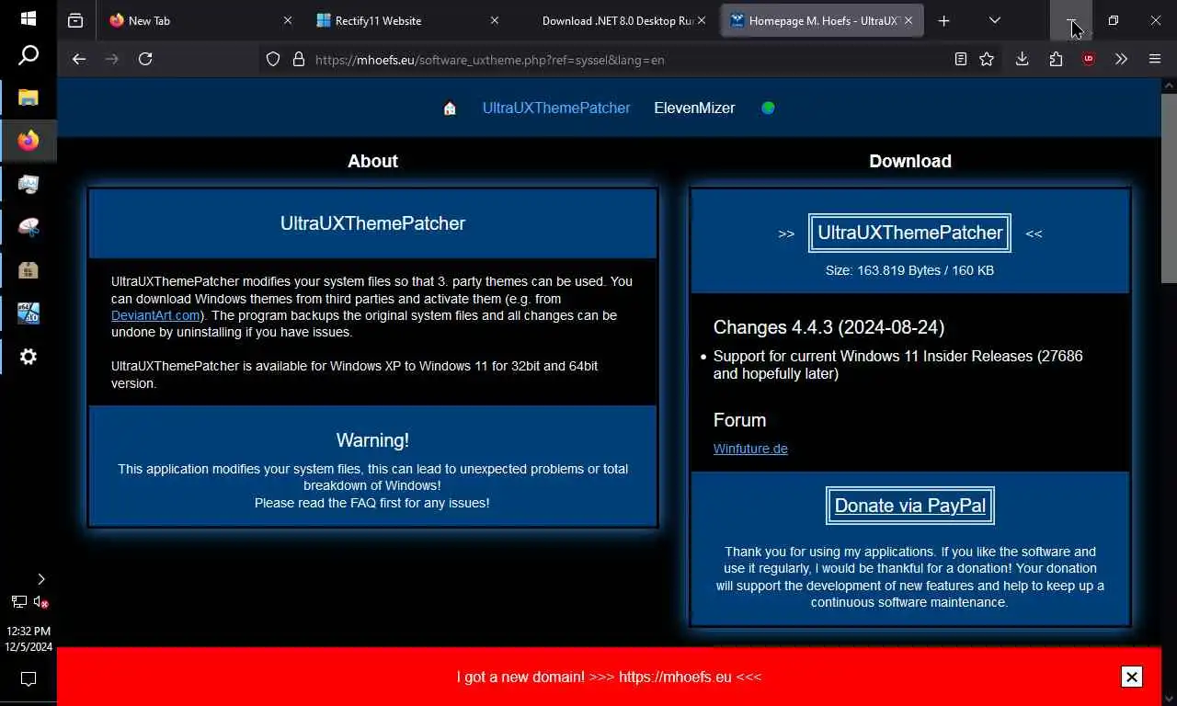The height and width of the screenshot is (706, 1177).
Task: Click the tracking protection shield icon
Action: point(273,59)
